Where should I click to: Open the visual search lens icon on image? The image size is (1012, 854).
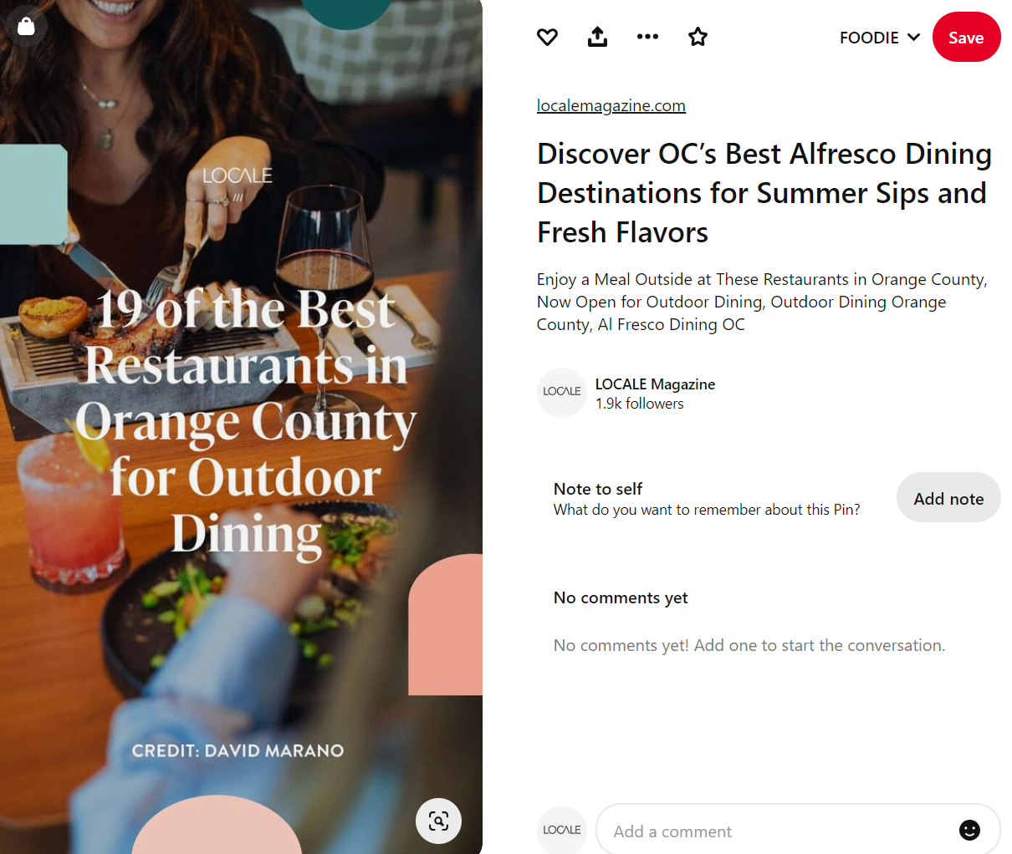[x=438, y=821]
